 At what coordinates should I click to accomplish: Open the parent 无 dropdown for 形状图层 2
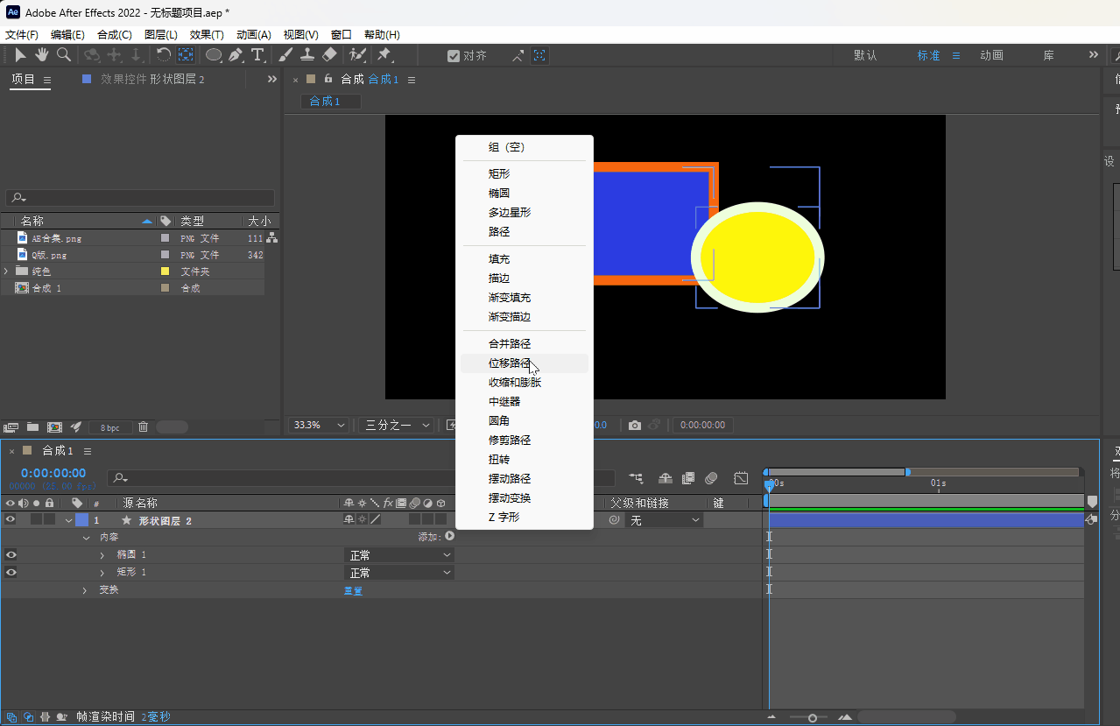(x=665, y=519)
